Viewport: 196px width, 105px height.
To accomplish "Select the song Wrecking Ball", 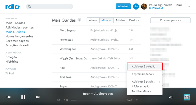I will coord(68,49).
